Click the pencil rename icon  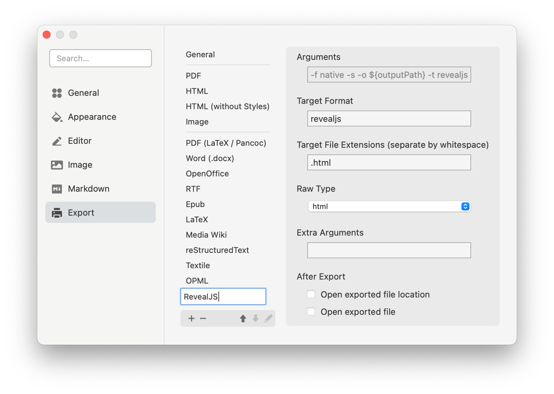(268, 319)
